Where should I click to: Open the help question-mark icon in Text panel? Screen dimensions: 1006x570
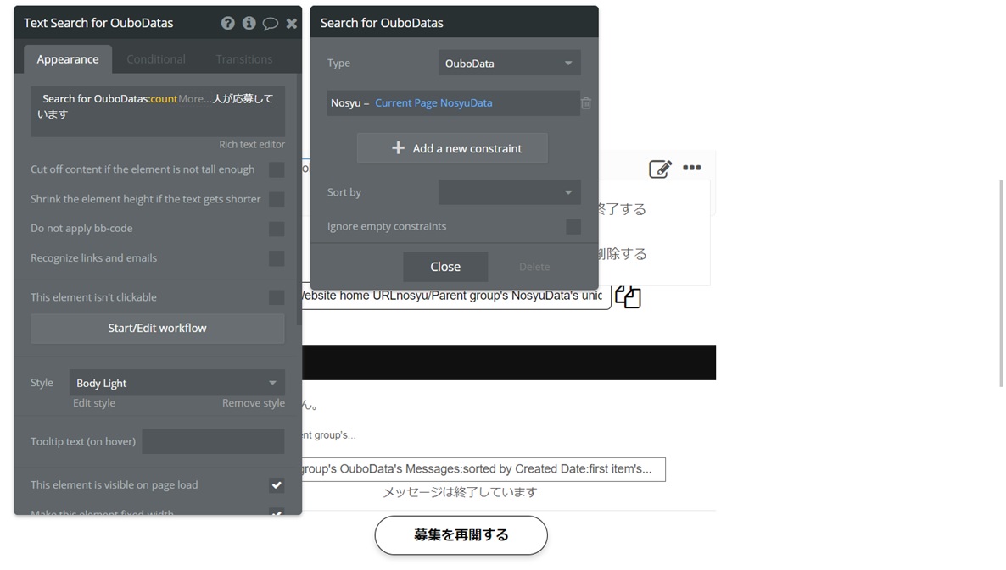pyautogui.click(x=228, y=23)
